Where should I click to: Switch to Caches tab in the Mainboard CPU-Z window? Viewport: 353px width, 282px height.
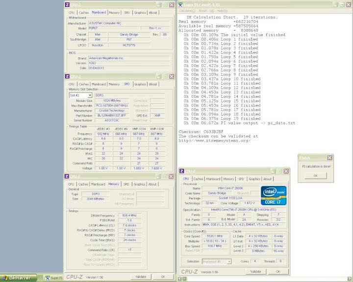tap(83, 13)
